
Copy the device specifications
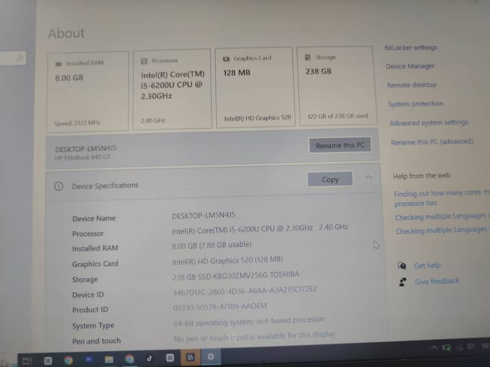[330, 179]
